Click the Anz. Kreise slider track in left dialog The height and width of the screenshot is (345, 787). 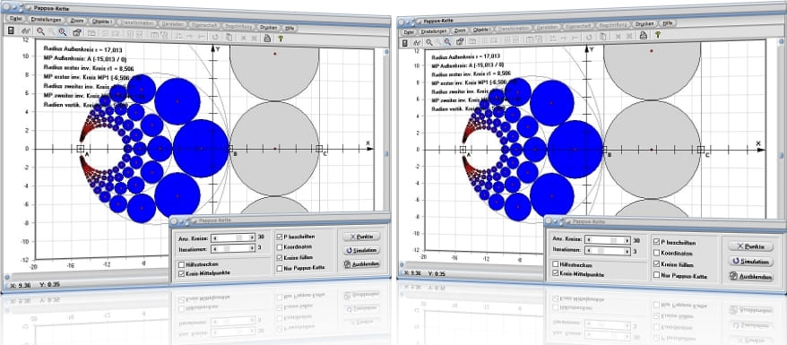[233, 237]
